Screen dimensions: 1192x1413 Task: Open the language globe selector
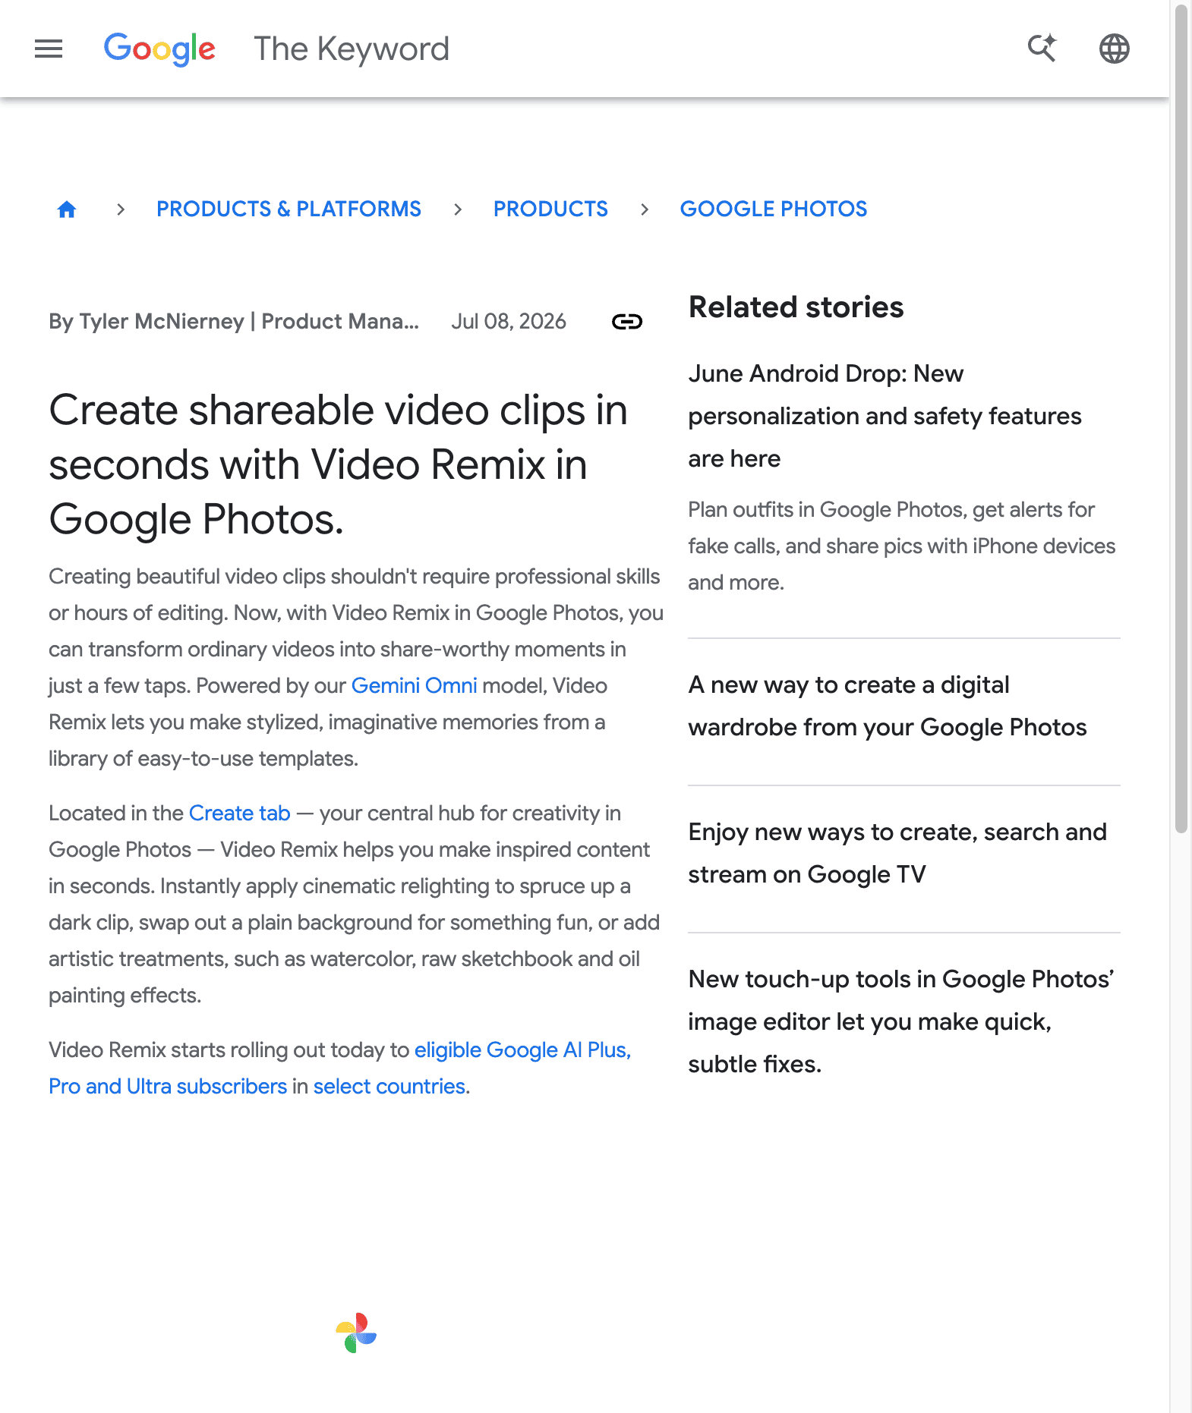(x=1114, y=49)
